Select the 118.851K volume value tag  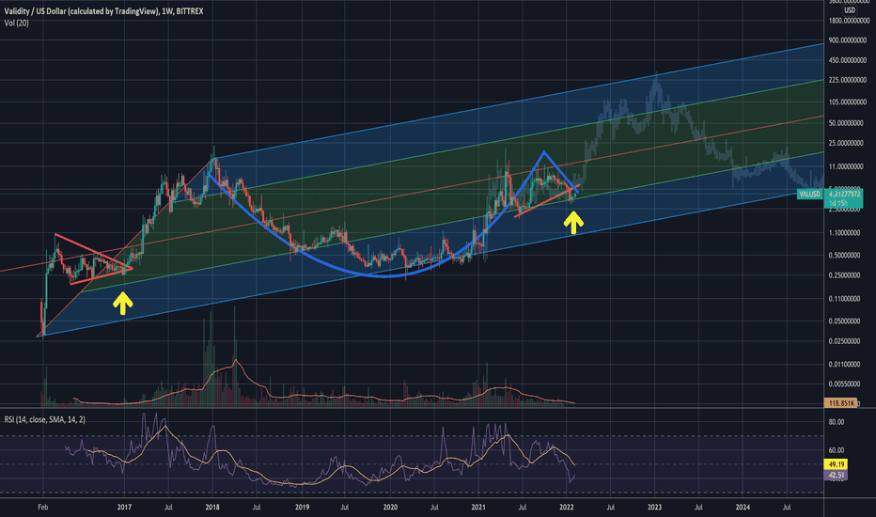tap(841, 403)
